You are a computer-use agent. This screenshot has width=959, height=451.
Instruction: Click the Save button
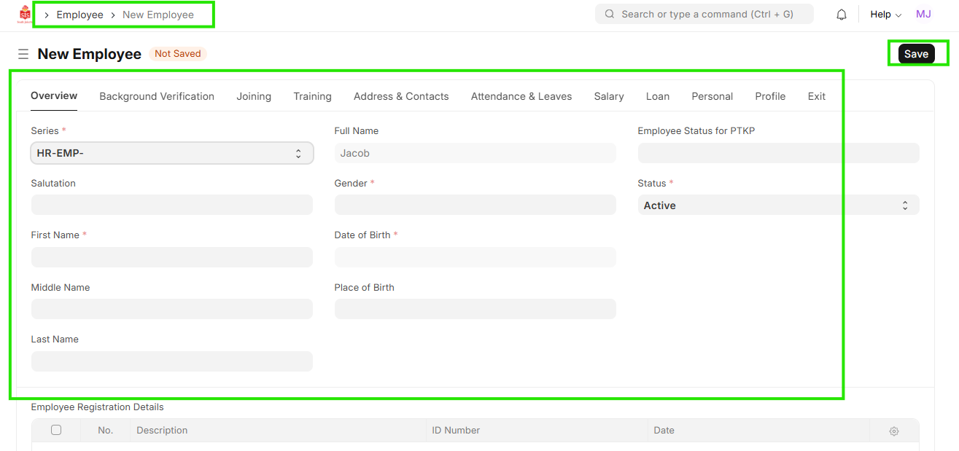[x=916, y=54]
